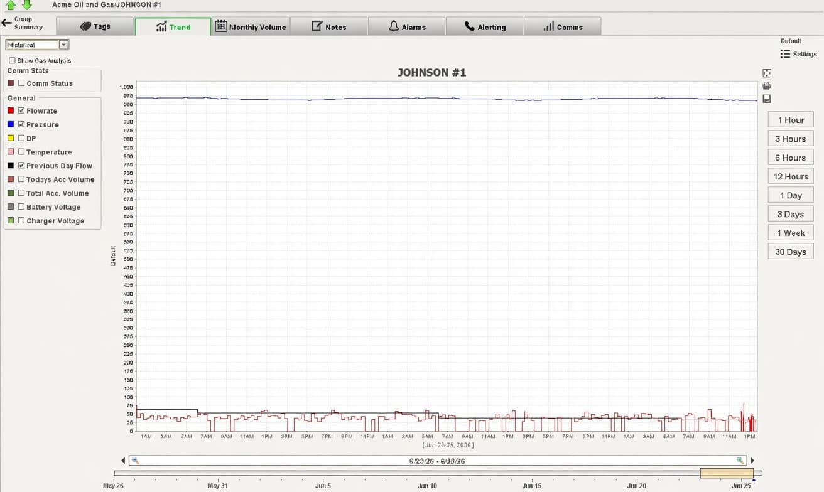Uncheck the Flowrate checkbox
Screen dimensions: 824x492
(x=21, y=110)
